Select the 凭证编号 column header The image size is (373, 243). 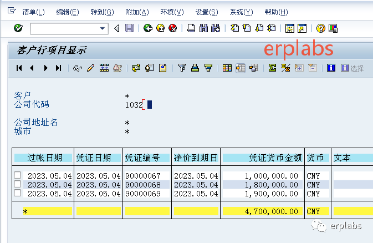[x=147, y=158]
